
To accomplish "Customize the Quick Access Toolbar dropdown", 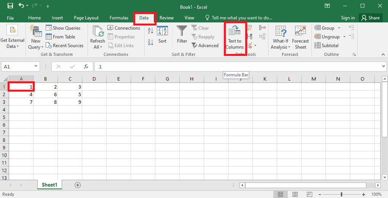I will [48, 6].
